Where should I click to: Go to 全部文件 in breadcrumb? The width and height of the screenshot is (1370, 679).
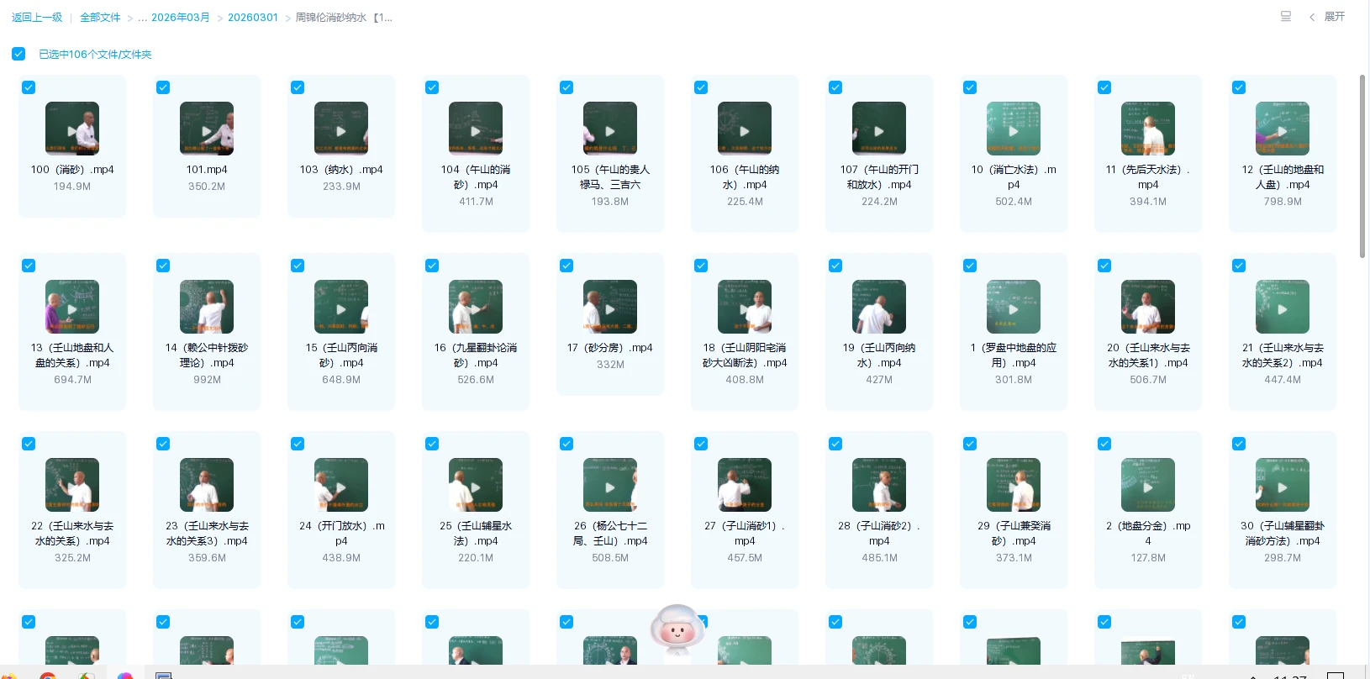pos(100,18)
